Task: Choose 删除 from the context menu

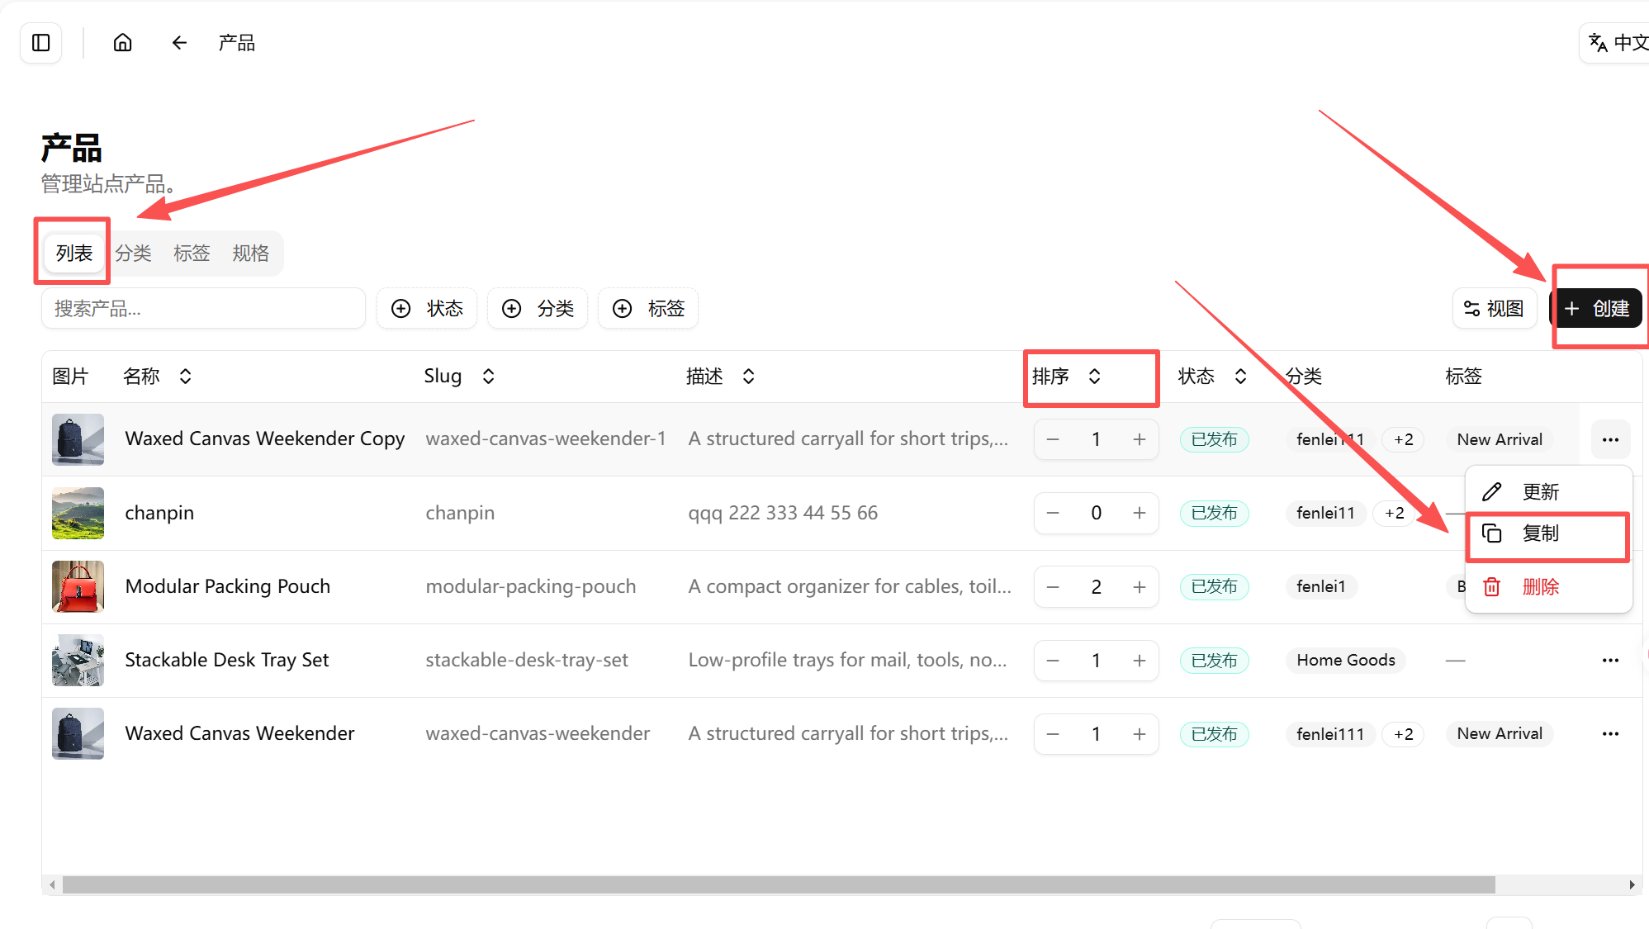Action: (1548, 587)
